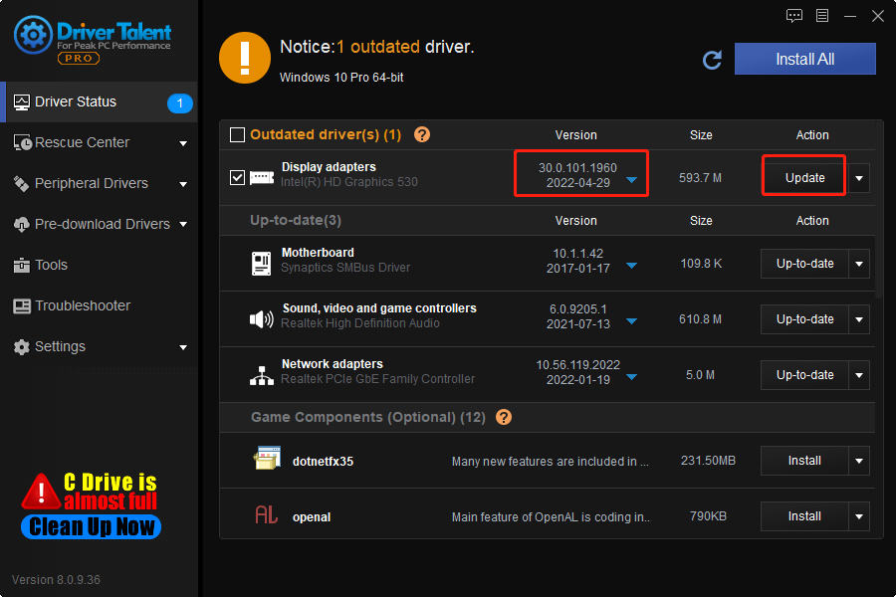Expand the Settings submenu arrow
Screen dimensions: 896x597
point(183,347)
